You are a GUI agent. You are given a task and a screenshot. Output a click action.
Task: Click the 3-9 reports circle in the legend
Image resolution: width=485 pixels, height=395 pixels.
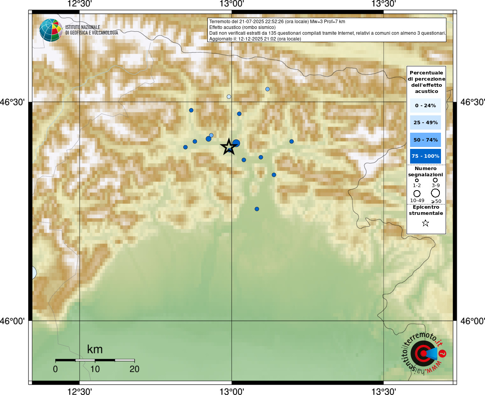tap(435, 180)
